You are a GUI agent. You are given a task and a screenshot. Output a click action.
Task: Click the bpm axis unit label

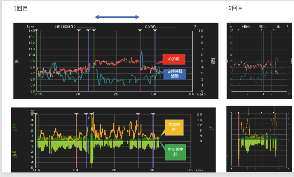coord(30,26)
